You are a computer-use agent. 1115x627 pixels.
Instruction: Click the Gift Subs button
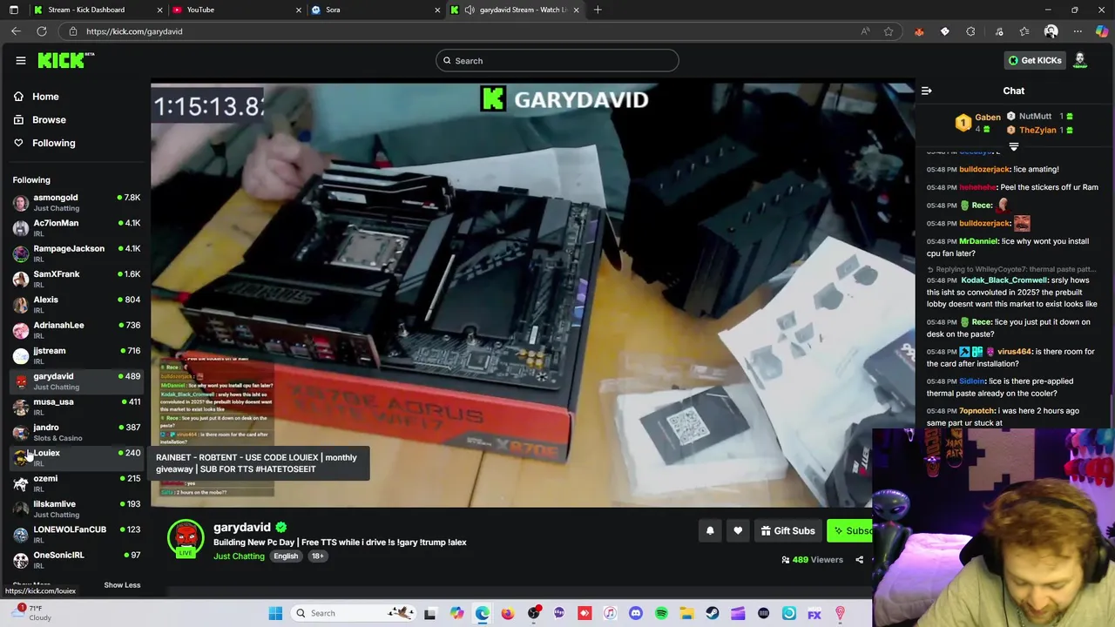point(787,530)
